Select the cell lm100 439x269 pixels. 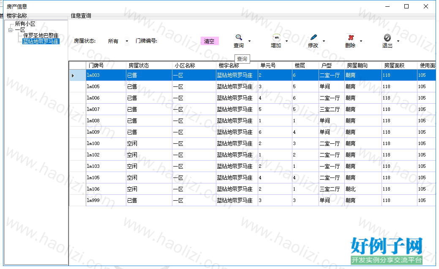tap(106, 144)
